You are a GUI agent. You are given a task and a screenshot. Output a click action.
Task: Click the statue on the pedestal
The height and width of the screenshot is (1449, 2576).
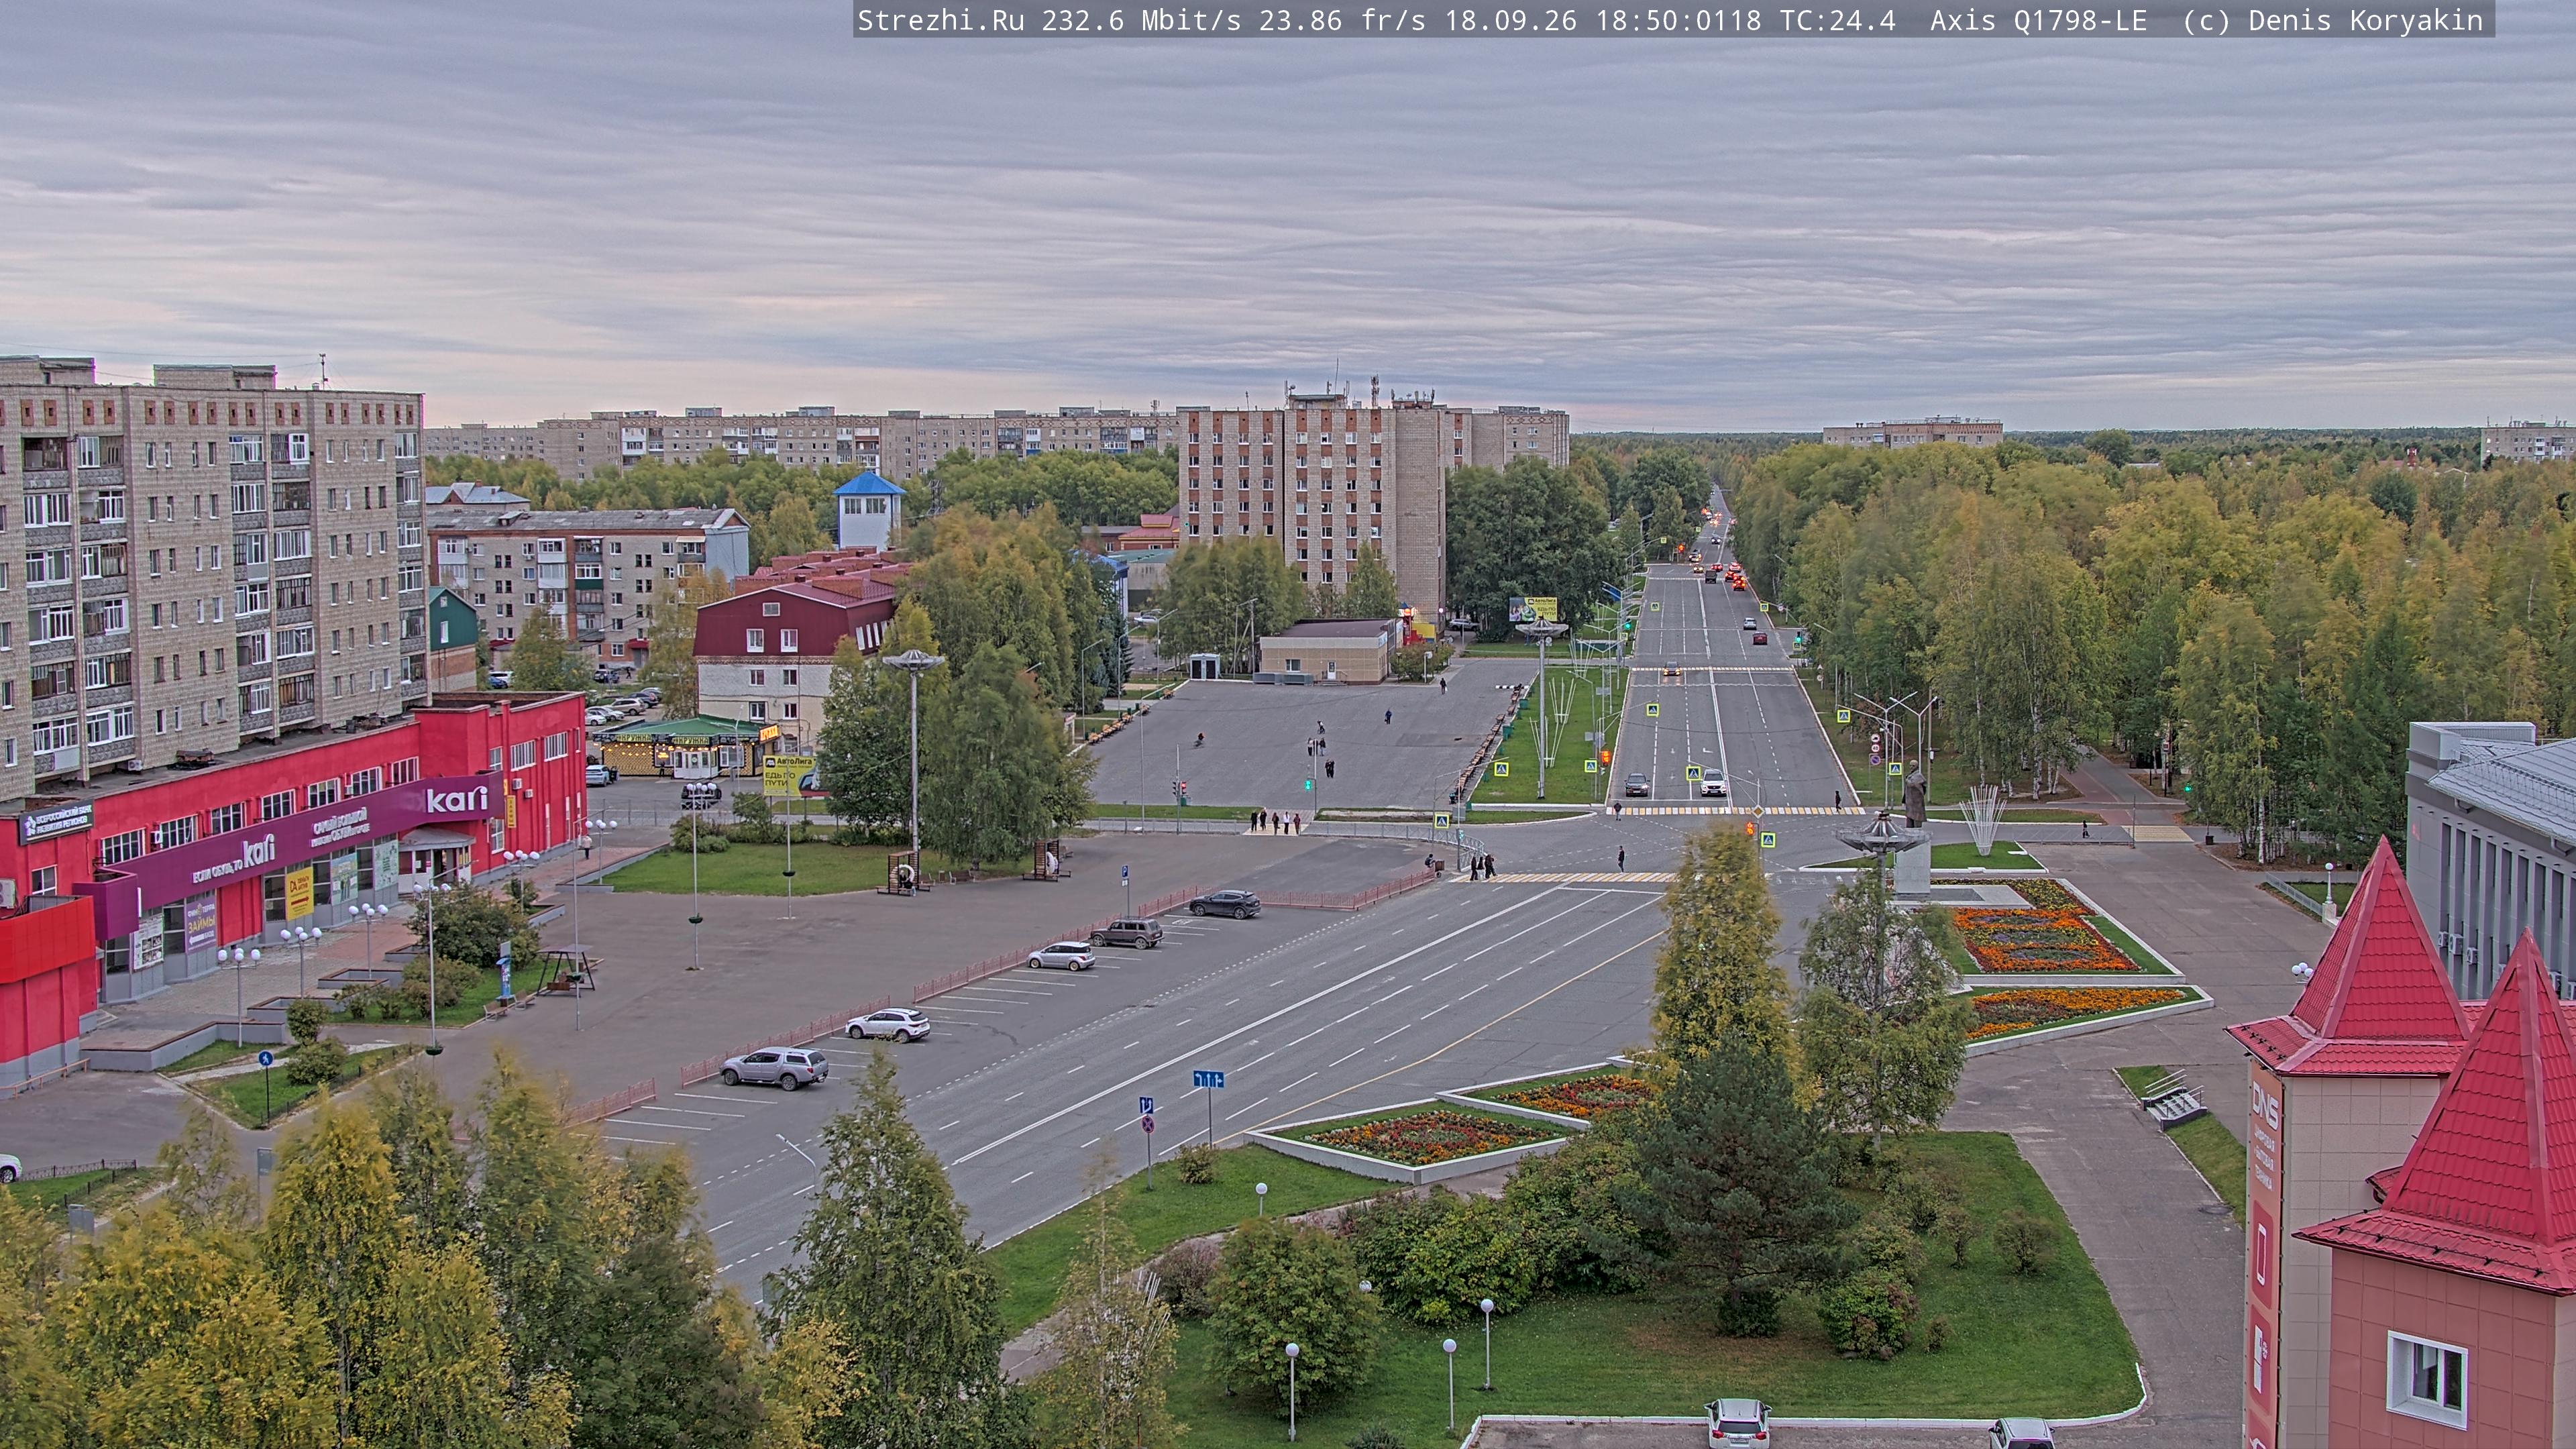point(1914,794)
